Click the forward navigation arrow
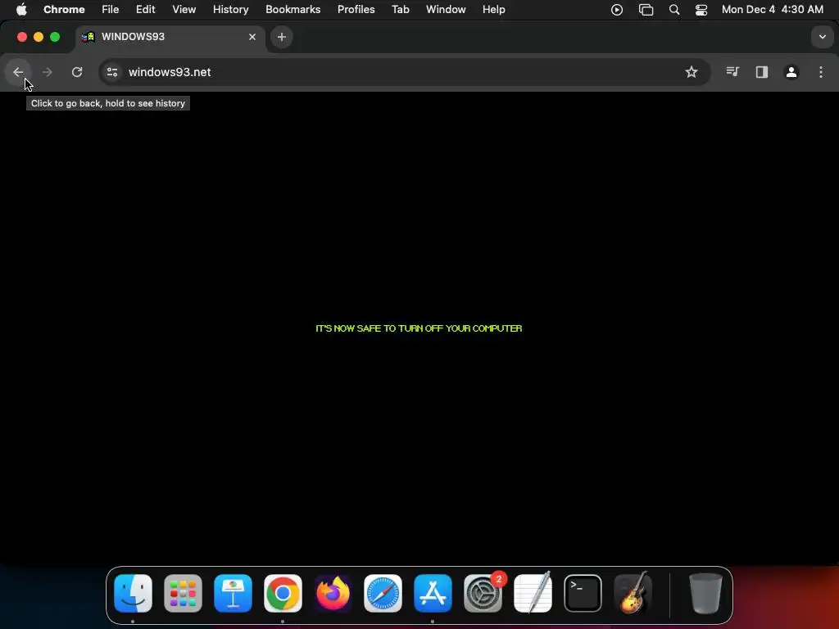 click(47, 72)
